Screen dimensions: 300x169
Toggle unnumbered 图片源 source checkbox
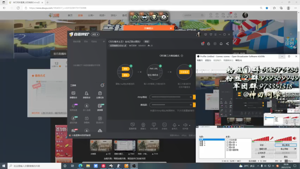228,147
